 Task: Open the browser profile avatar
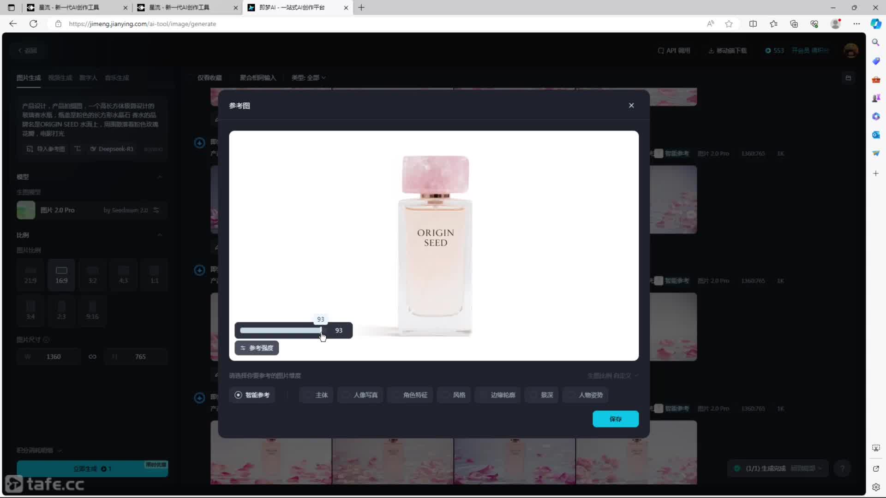[835, 24]
